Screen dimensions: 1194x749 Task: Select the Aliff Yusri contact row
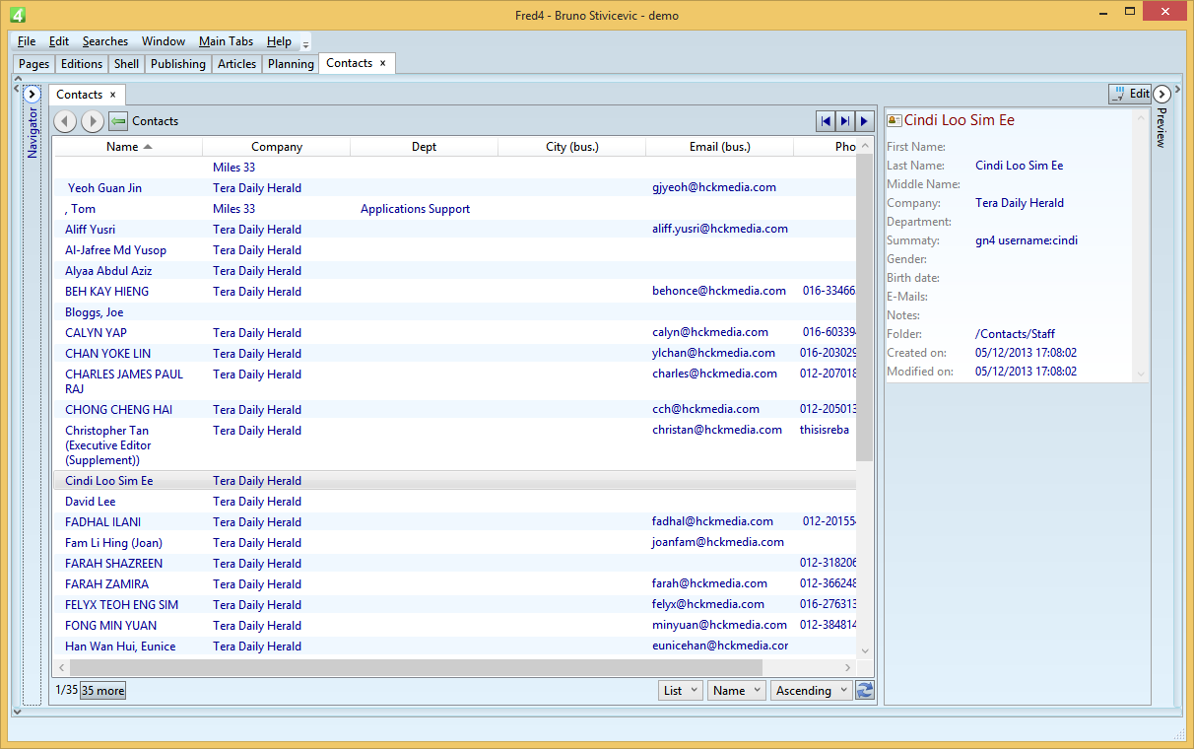(x=455, y=230)
